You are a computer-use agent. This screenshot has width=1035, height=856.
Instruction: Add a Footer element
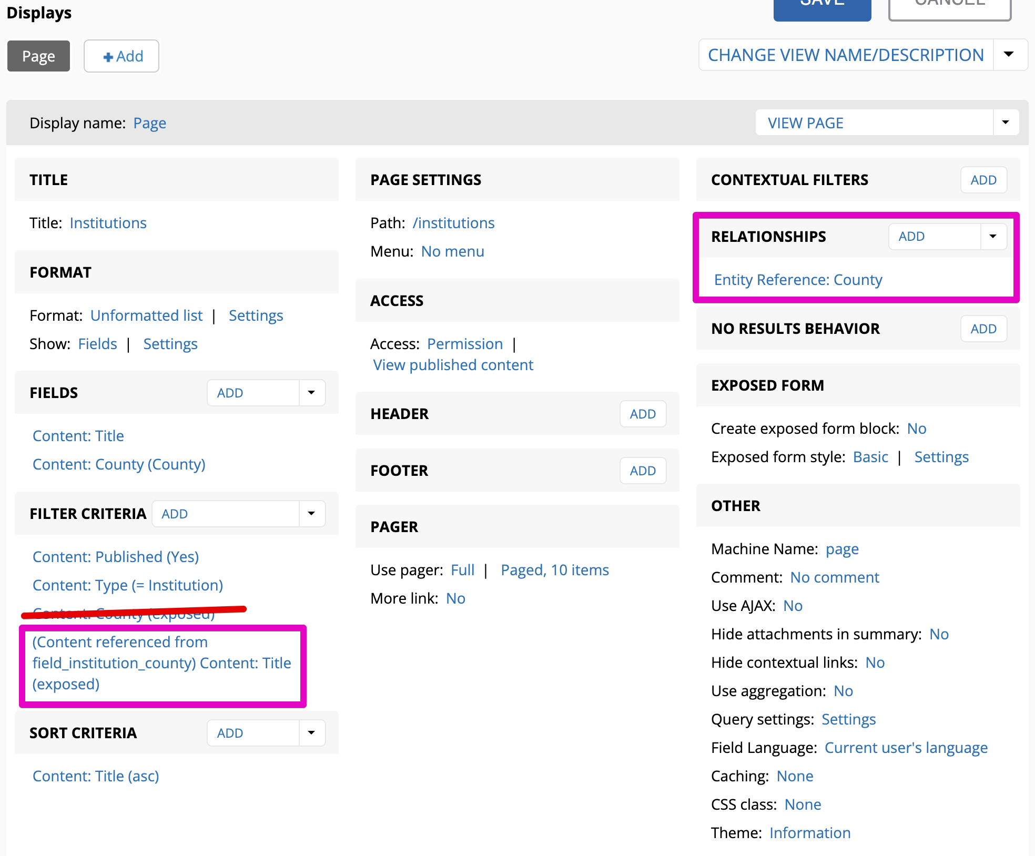642,471
